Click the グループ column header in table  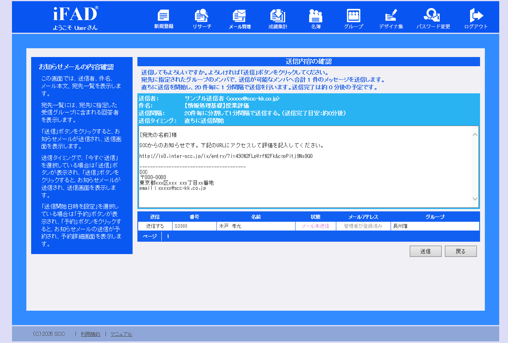435,217
